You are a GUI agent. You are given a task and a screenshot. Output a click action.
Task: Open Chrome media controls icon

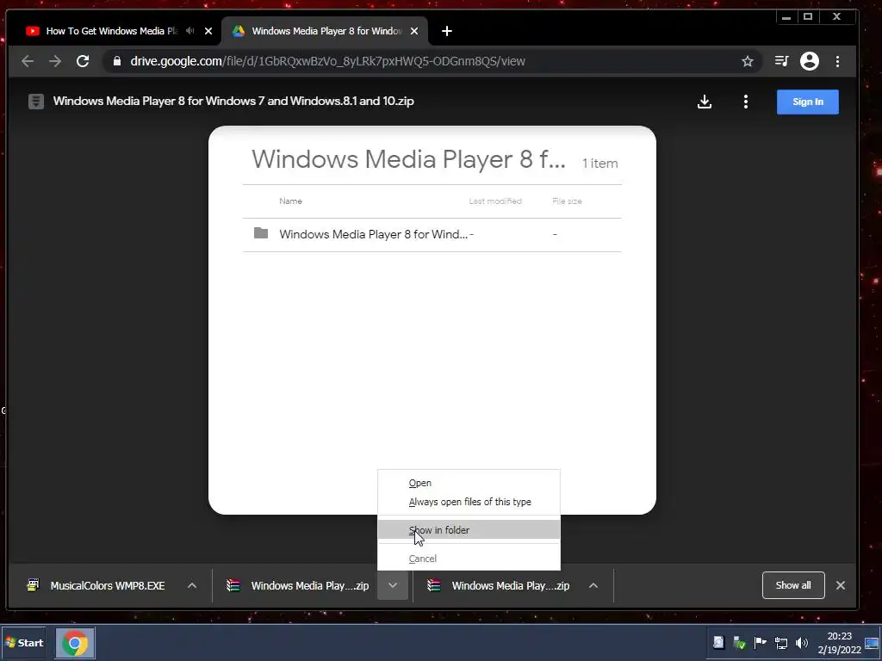click(x=781, y=61)
